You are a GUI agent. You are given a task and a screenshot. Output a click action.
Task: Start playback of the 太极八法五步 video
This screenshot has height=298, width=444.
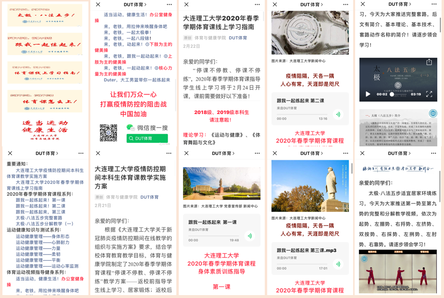(368, 94)
